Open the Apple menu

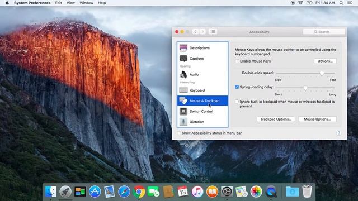pos(7,3)
